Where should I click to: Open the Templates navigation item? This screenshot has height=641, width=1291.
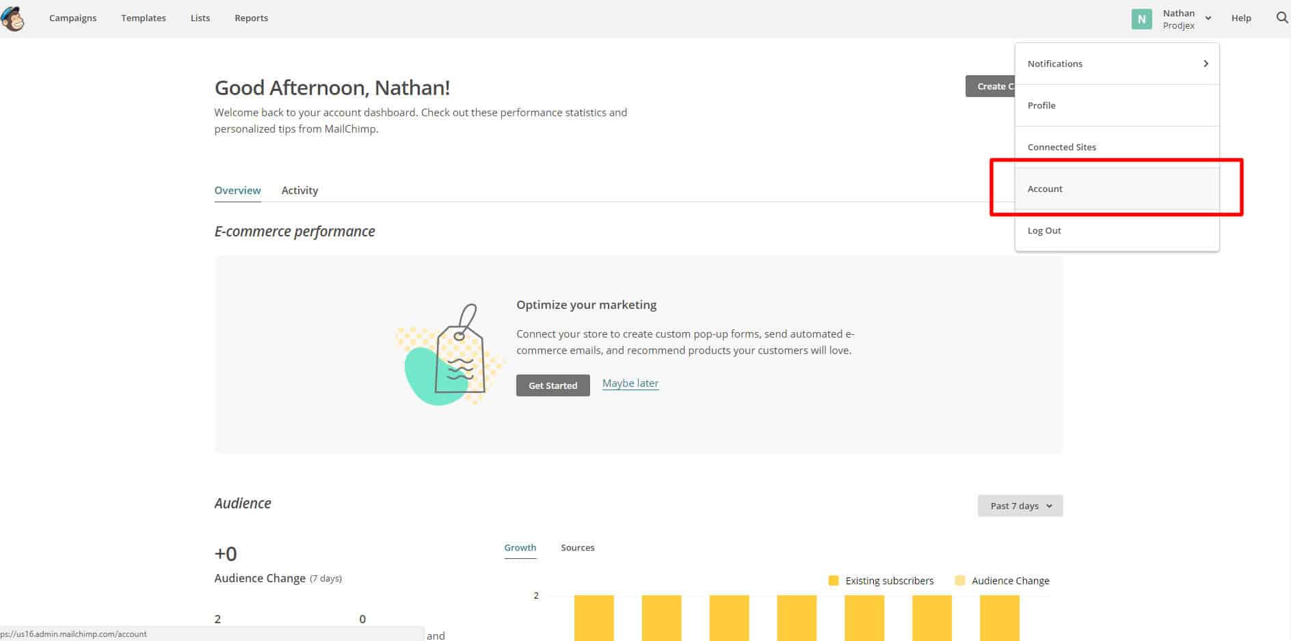click(x=144, y=18)
